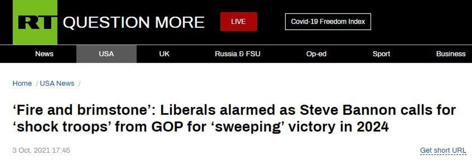The height and width of the screenshot is (166, 472).
Task: Click the Home breadcrumb link
Action: tap(22, 83)
